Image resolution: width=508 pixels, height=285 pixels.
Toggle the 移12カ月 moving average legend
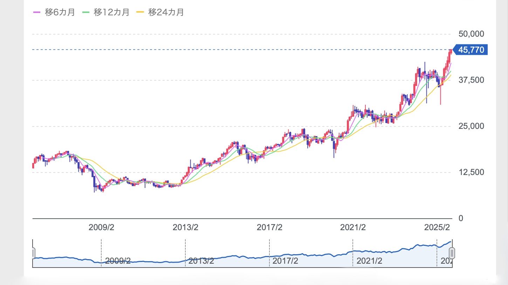106,12
